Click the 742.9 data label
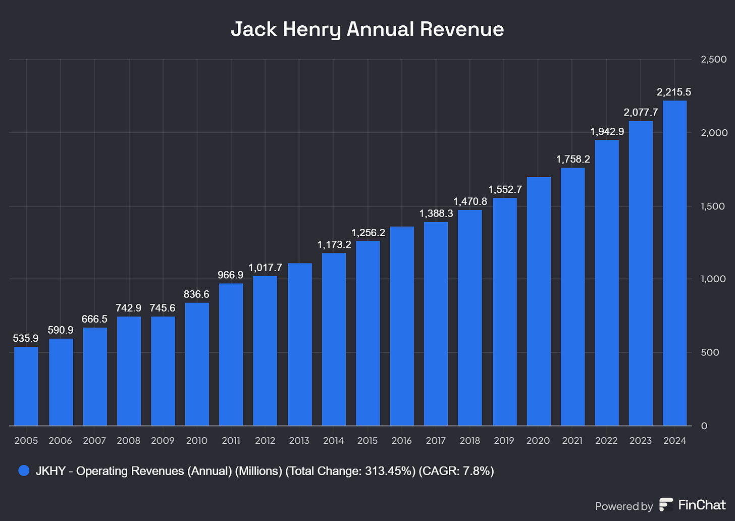Screen dimensions: 735x521 pos(129,308)
